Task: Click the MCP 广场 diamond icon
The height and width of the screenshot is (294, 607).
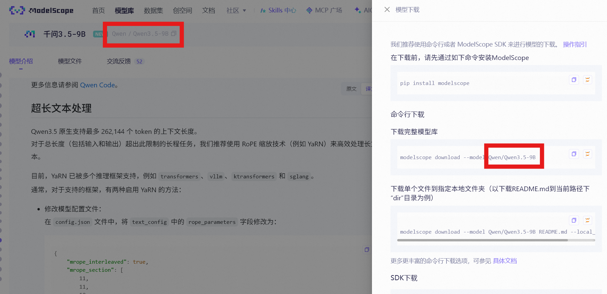Action: tap(309, 10)
